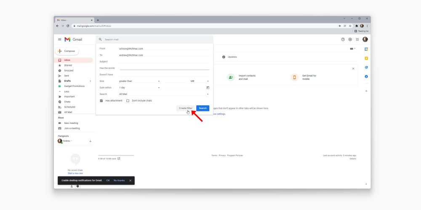The width and height of the screenshot is (421, 210).
Task: Open the Starred folder
Action: point(68,65)
